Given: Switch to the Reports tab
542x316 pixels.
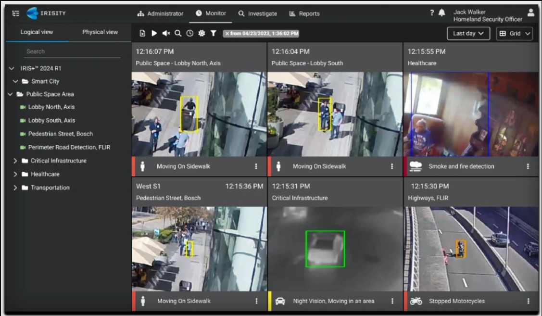Looking at the screenshot, I should click(x=304, y=13).
